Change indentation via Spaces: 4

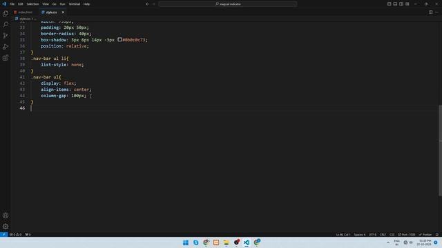coord(359,234)
